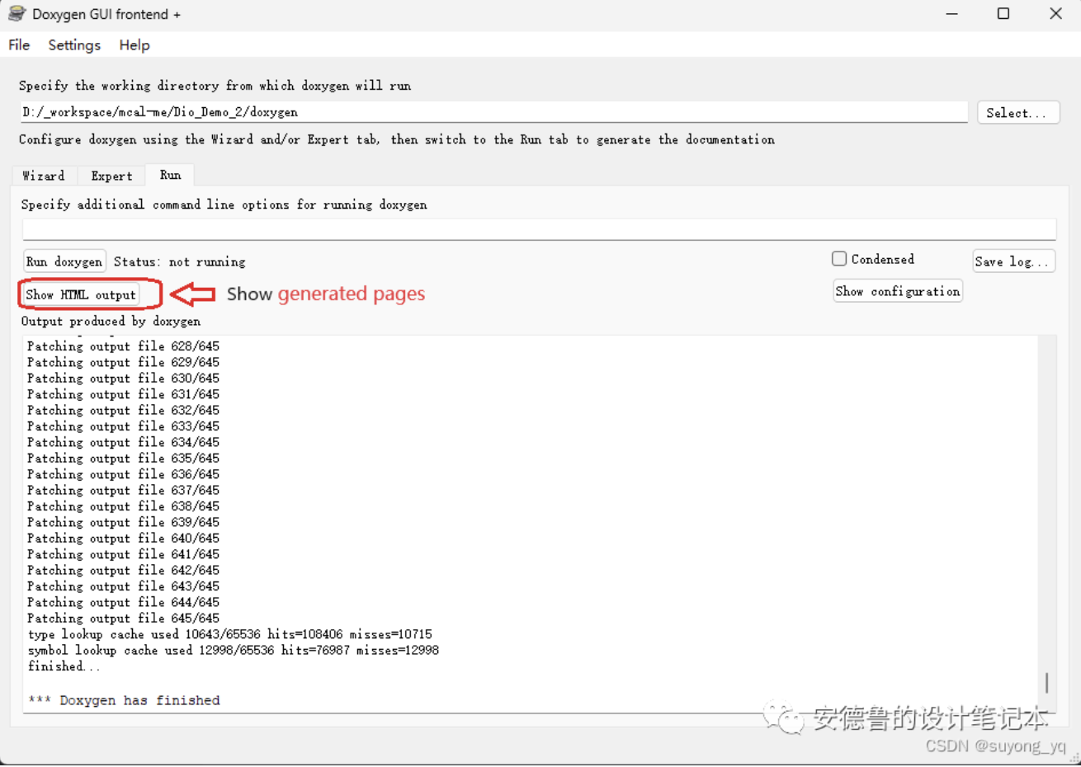Enable the Condensed checkbox
The width and height of the screenshot is (1081, 767).
[839, 259]
